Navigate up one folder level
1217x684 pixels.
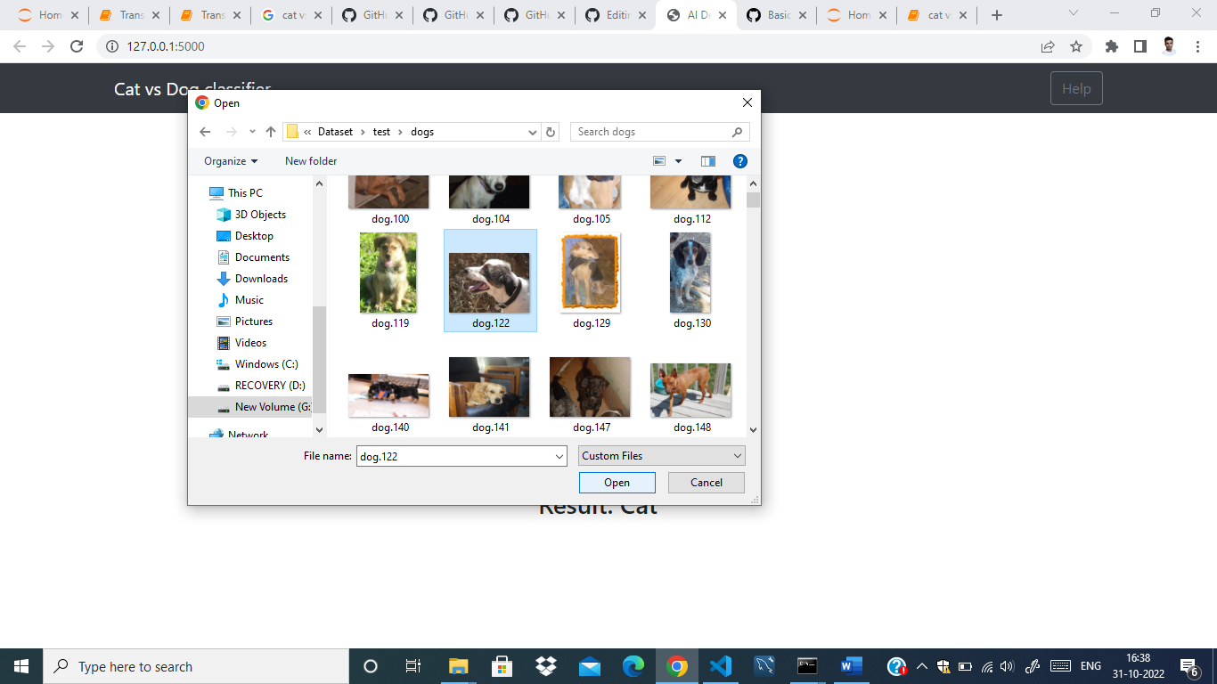click(x=271, y=131)
